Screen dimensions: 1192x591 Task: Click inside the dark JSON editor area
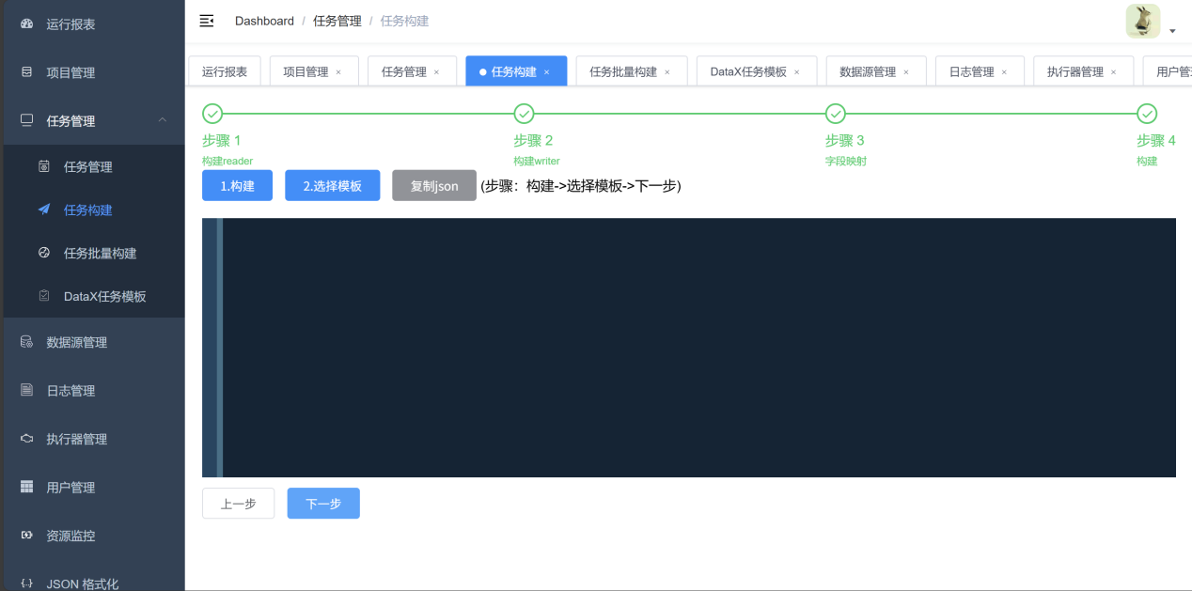[696, 348]
